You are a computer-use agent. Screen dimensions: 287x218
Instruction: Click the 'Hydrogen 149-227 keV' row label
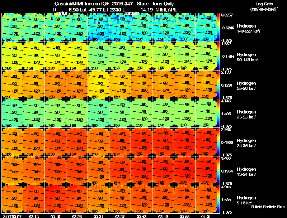[249, 29]
